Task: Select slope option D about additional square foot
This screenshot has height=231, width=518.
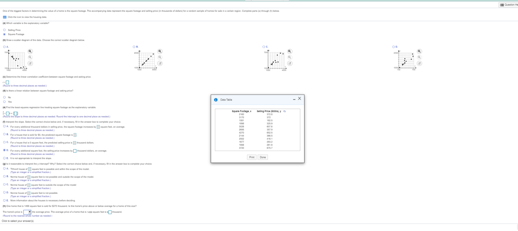Action: tap(4, 150)
